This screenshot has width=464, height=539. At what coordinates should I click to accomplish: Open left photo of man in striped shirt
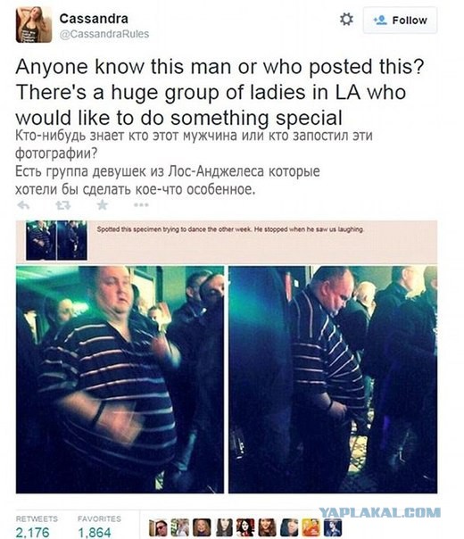(x=120, y=379)
